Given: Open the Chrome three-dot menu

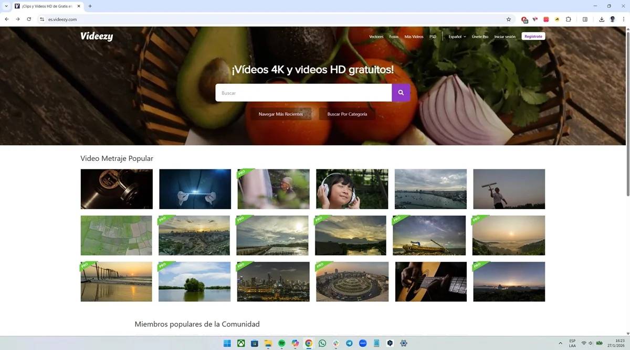Looking at the screenshot, I should point(623,19).
